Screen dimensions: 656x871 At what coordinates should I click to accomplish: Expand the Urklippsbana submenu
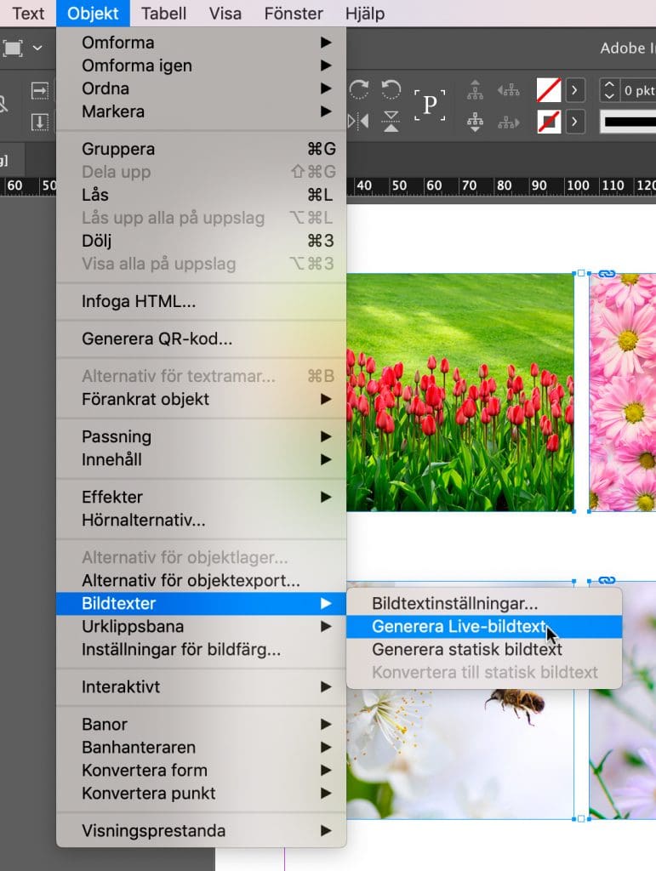pos(201,627)
